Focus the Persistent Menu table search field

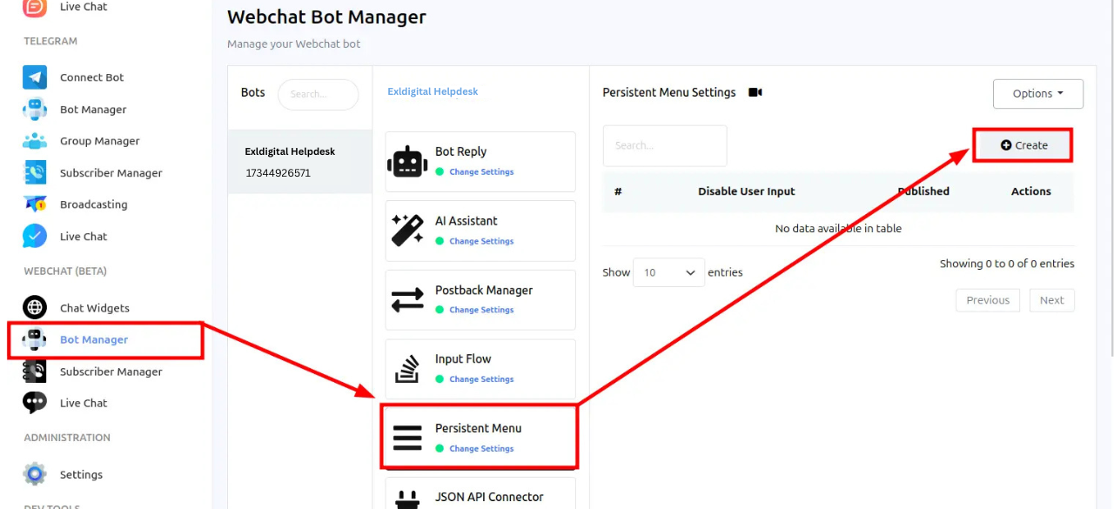click(x=665, y=145)
